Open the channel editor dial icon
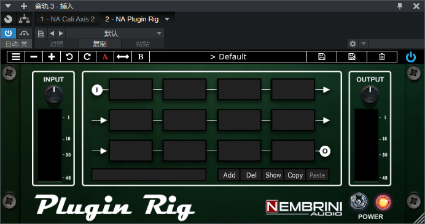The height and width of the screenshot is (224, 425). tap(9, 19)
